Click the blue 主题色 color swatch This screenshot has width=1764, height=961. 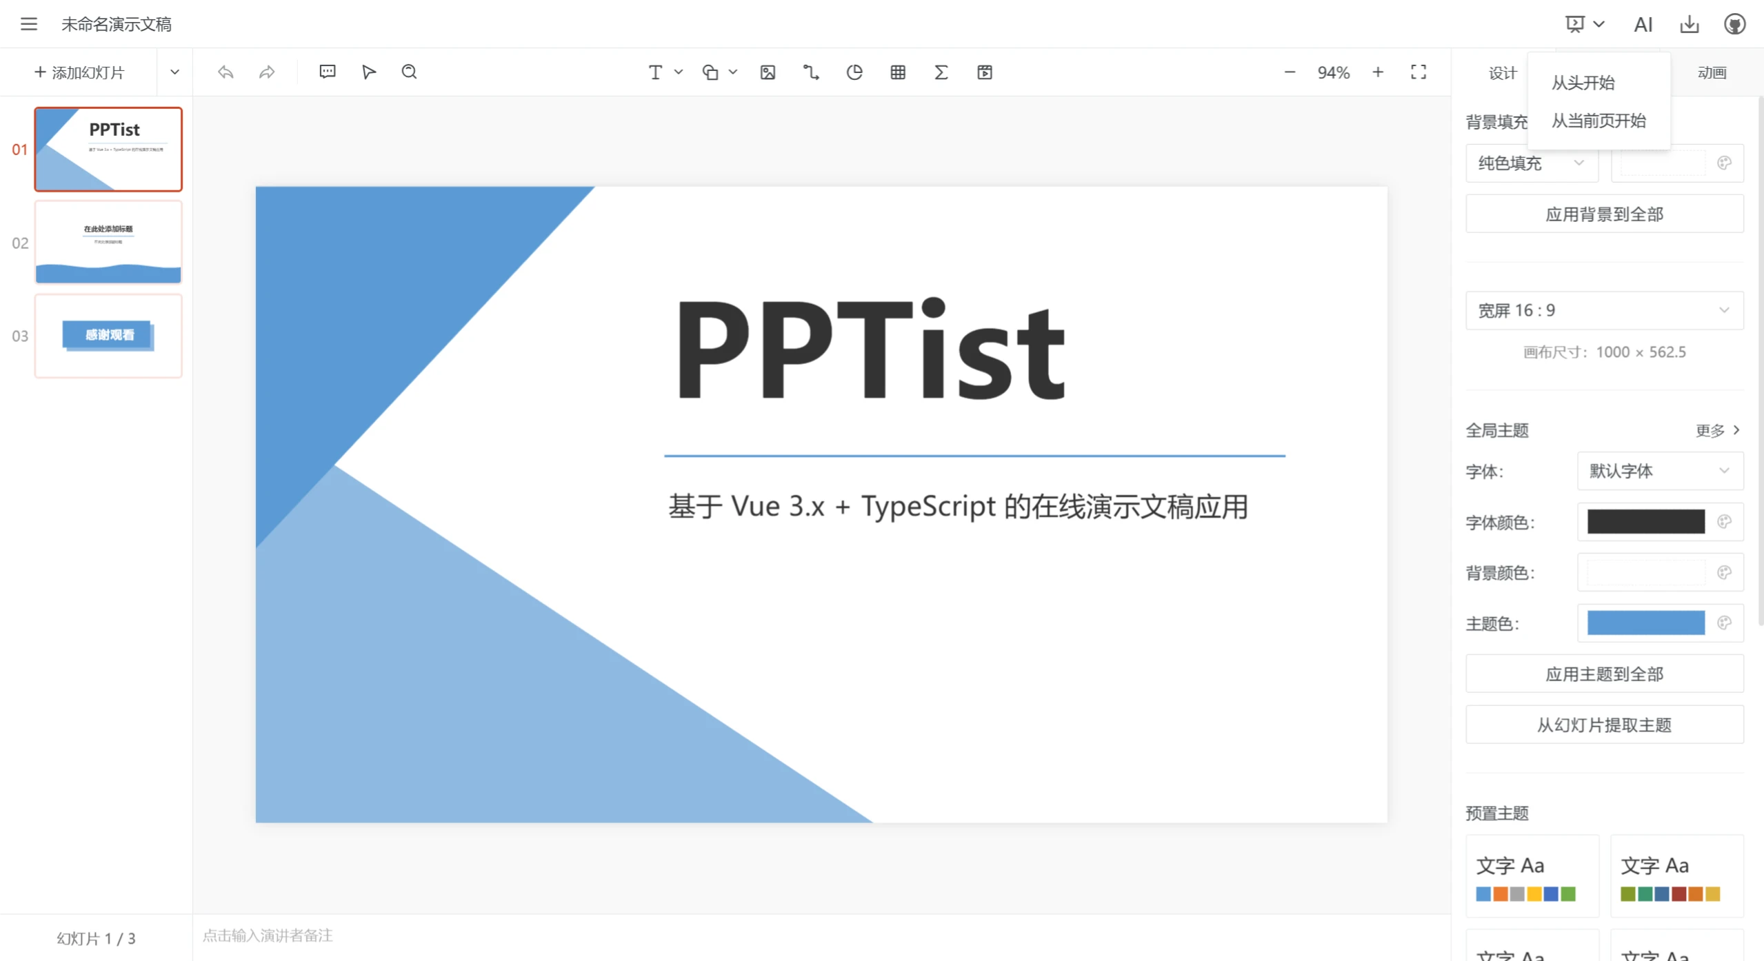pyautogui.click(x=1646, y=623)
